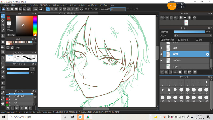Click the Undo arrow in toolbar
This screenshot has height=120, width=213.
pyautogui.click(x=36, y=9)
